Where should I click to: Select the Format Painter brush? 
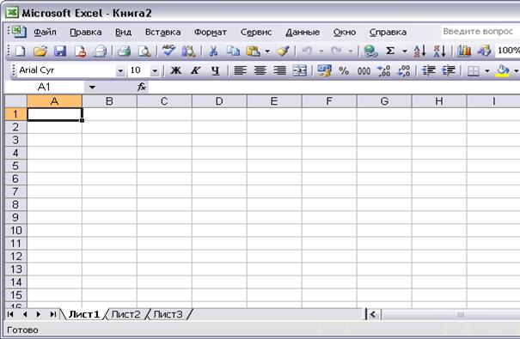tap(283, 51)
